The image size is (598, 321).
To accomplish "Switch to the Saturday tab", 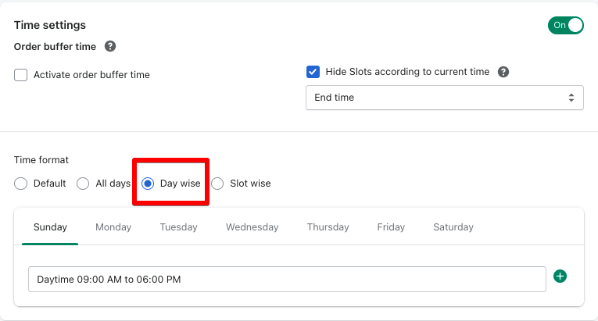I will pyautogui.click(x=453, y=227).
